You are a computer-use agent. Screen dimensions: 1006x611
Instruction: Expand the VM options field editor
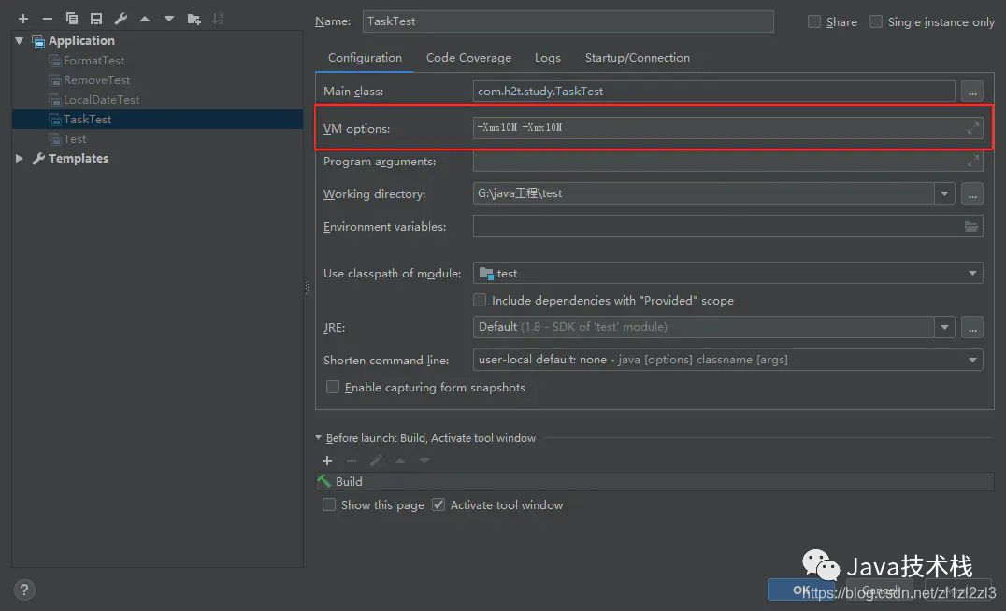pos(972,128)
